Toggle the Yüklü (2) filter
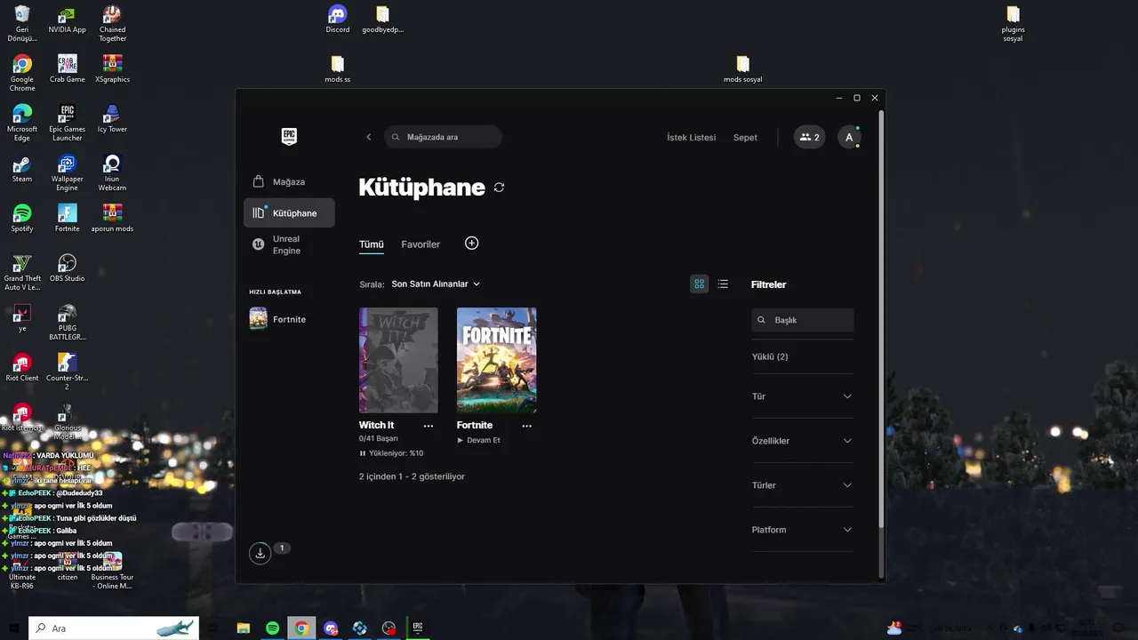This screenshot has height=640, width=1138. click(x=770, y=356)
